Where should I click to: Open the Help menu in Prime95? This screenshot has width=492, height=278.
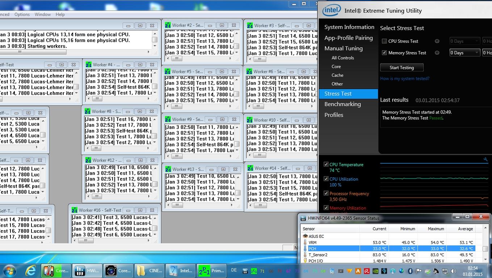pyautogui.click(x=60, y=14)
